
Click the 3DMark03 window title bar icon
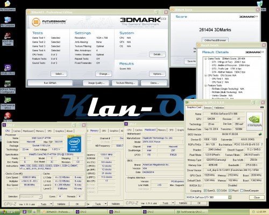[x=29, y=12]
